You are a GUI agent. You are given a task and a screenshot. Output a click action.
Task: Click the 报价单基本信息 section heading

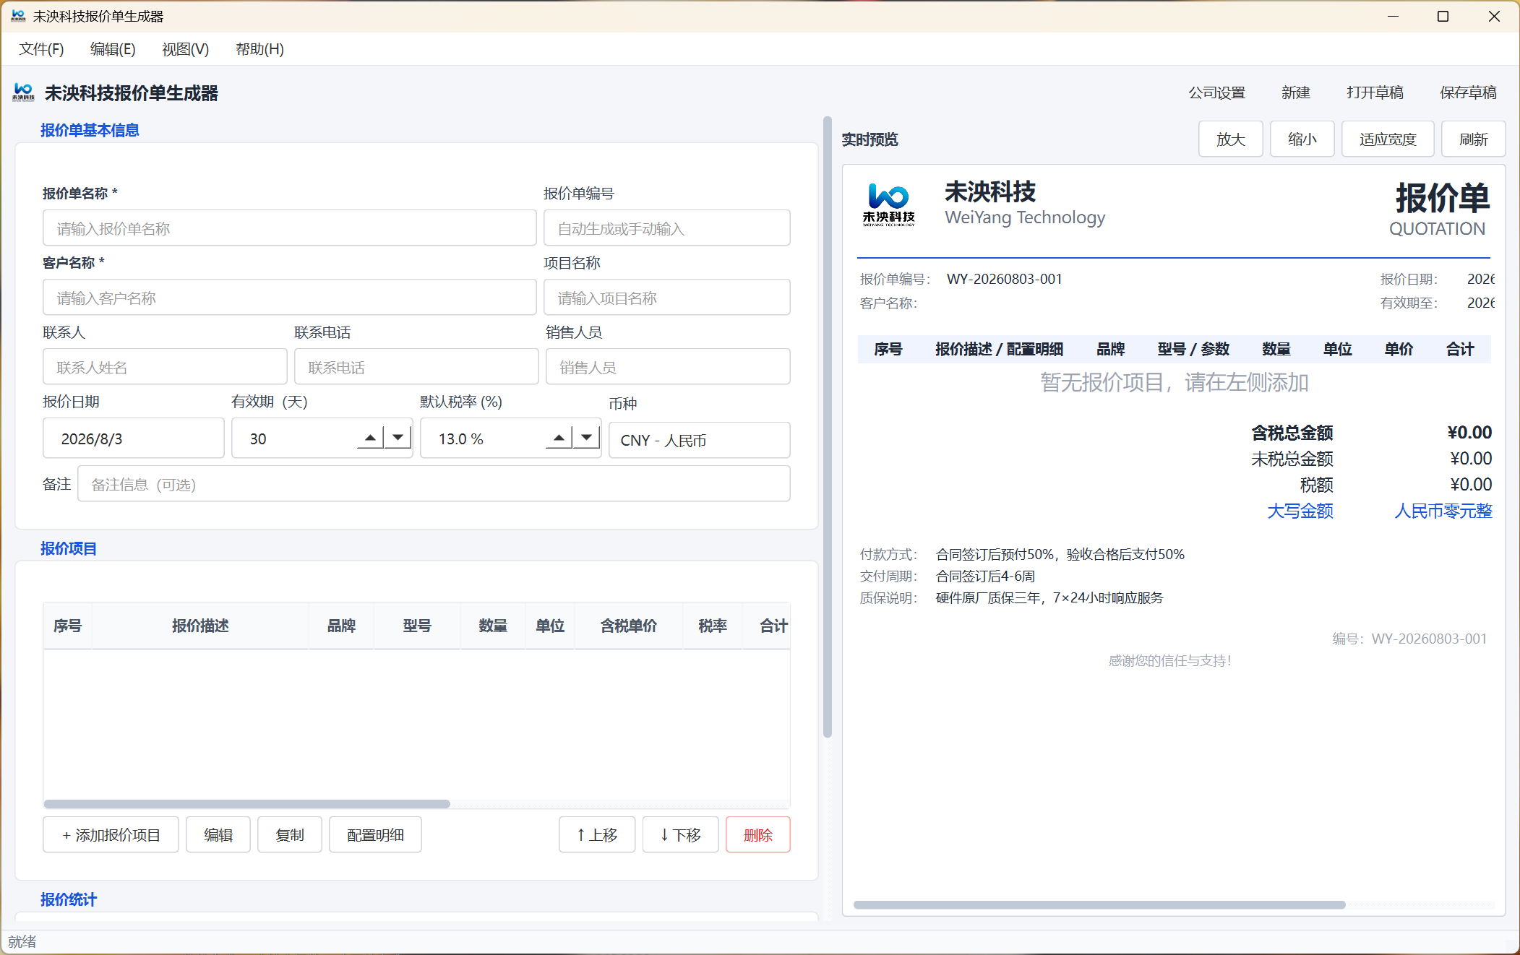[90, 130]
